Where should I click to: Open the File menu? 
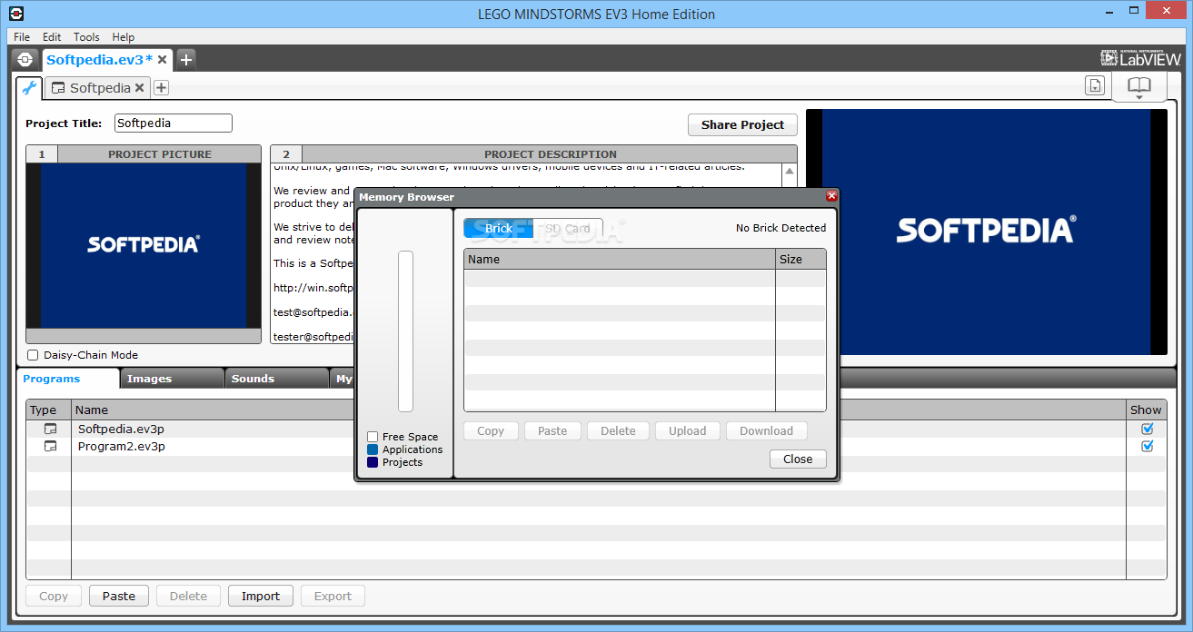point(22,37)
